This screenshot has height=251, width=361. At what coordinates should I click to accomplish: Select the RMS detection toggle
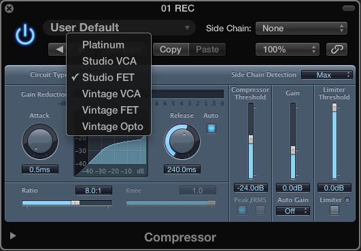pos(260,210)
